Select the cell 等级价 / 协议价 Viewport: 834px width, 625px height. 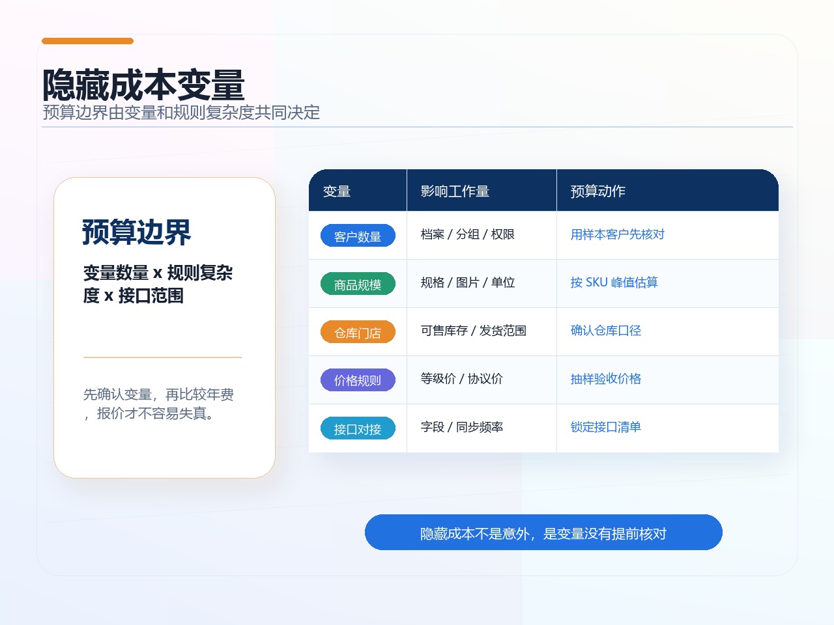pos(482,380)
